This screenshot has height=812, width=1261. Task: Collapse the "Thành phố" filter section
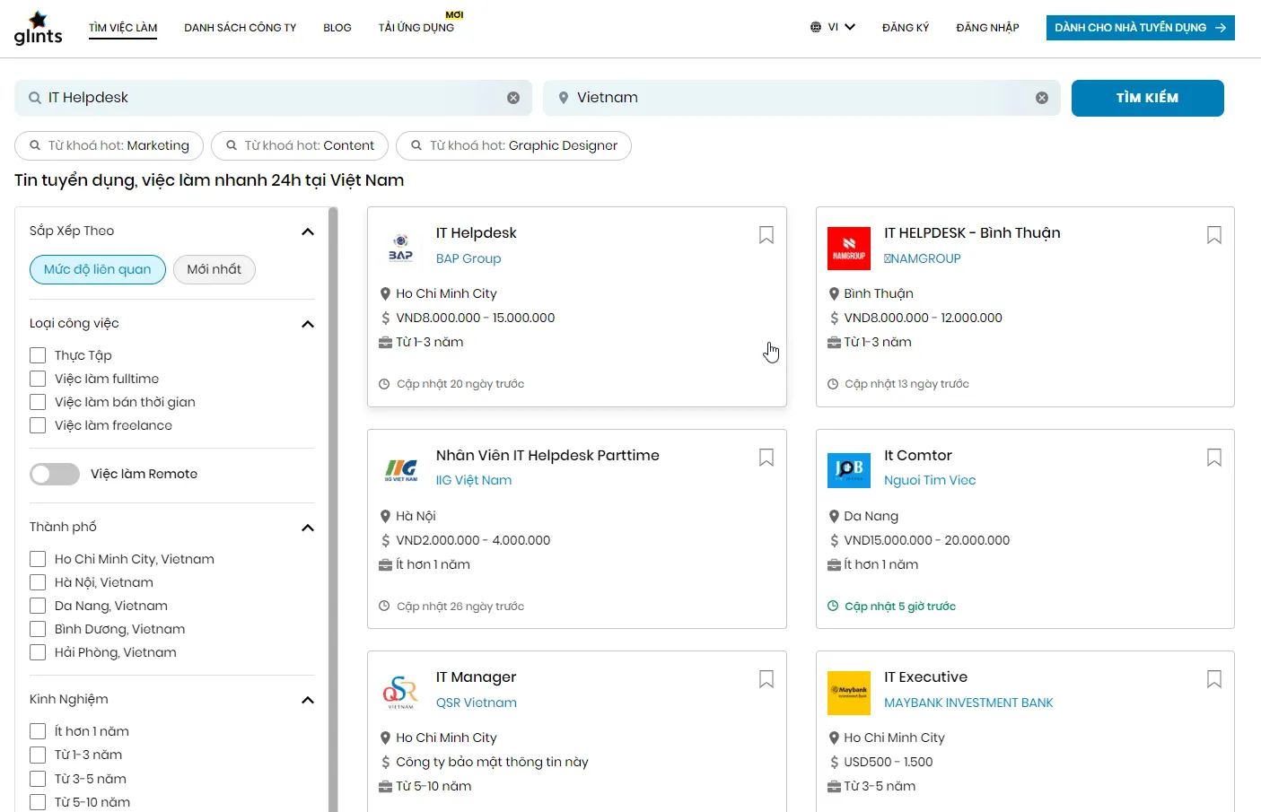coord(308,528)
